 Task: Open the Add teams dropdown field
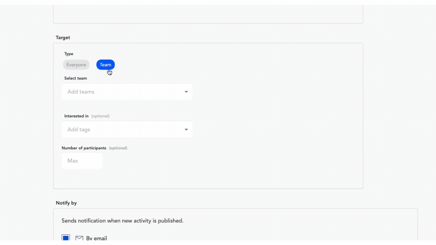[x=121, y=92]
